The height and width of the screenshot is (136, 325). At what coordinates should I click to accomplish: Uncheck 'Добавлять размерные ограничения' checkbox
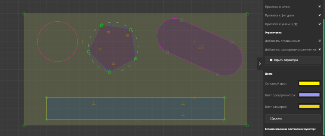(x=320, y=49)
